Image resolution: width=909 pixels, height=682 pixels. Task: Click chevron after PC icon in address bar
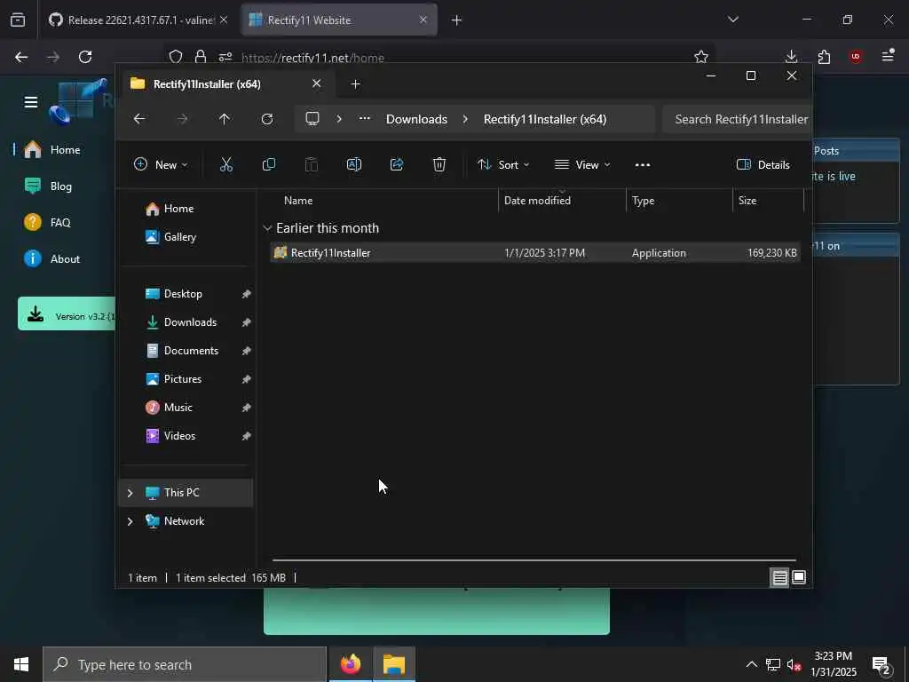[x=339, y=119]
